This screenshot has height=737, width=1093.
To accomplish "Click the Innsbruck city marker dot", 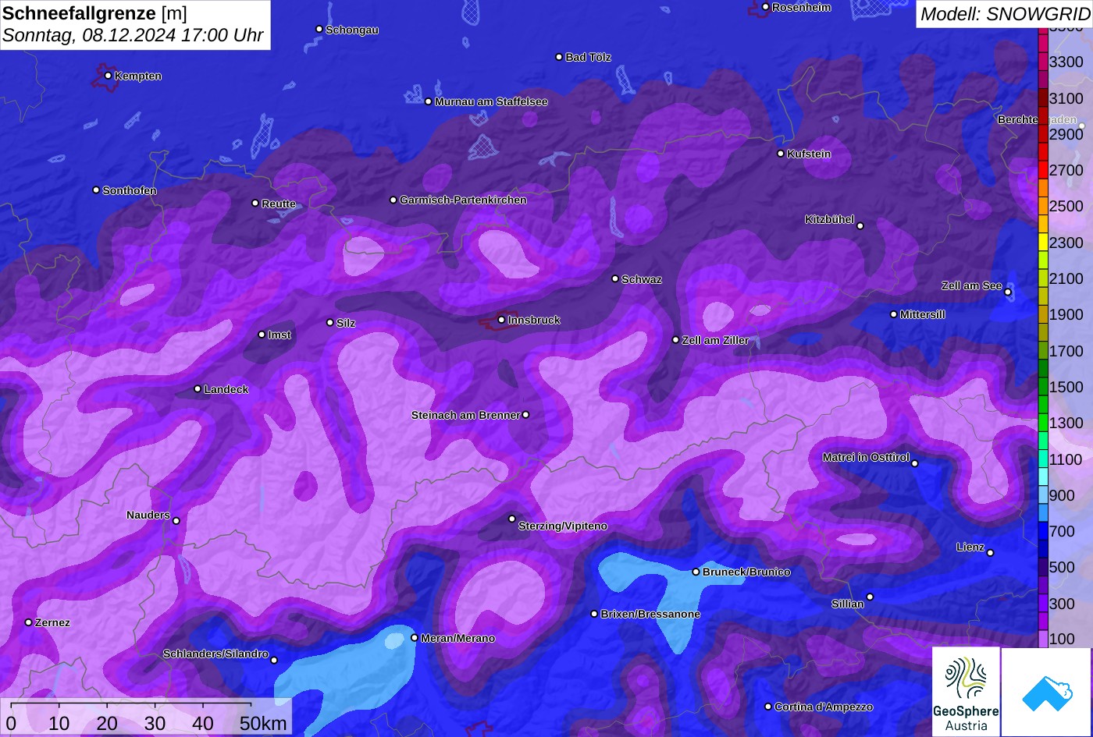I will coord(501,320).
